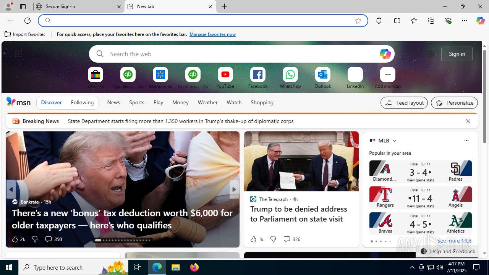Open page settings gear icon
The width and height of the screenshot is (489, 275).
pyautogui.click(x=431, y=54)
